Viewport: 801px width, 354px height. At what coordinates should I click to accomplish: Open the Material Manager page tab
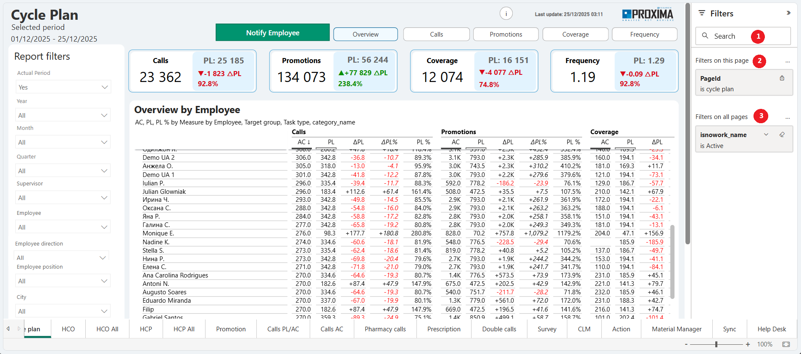[x=677, y=329]
